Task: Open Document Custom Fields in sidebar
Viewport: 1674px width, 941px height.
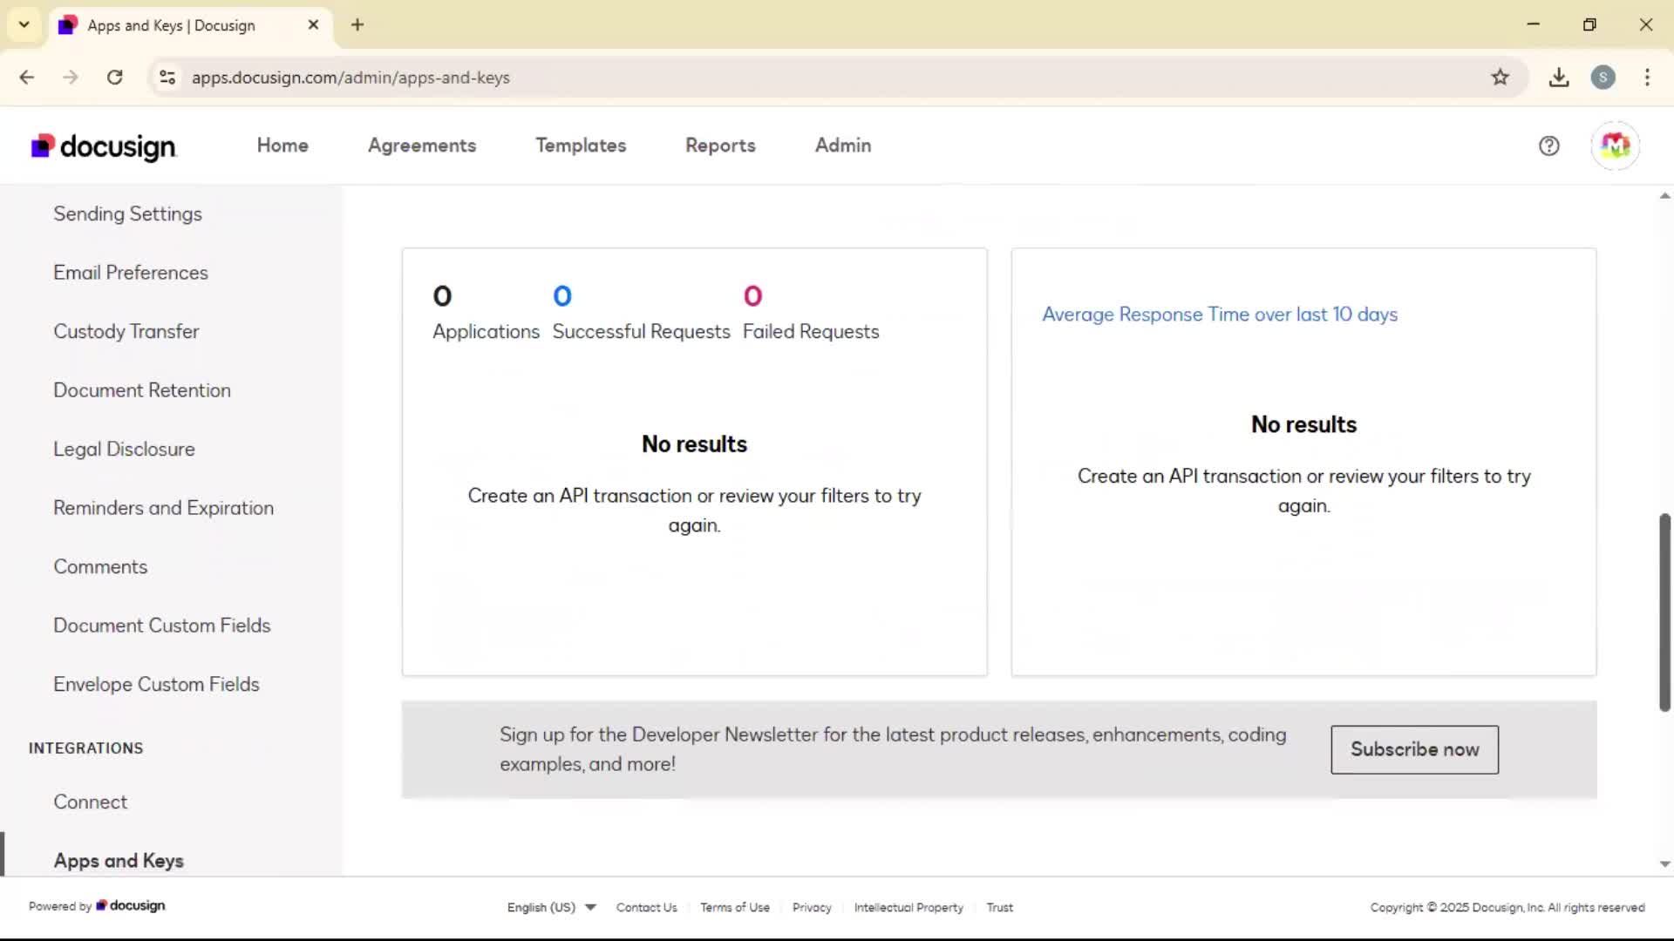Action: pyautogui.click(x=162, y=626)
